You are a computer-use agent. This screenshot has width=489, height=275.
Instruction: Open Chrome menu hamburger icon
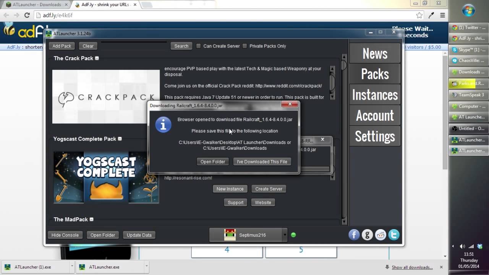[442, 15]
